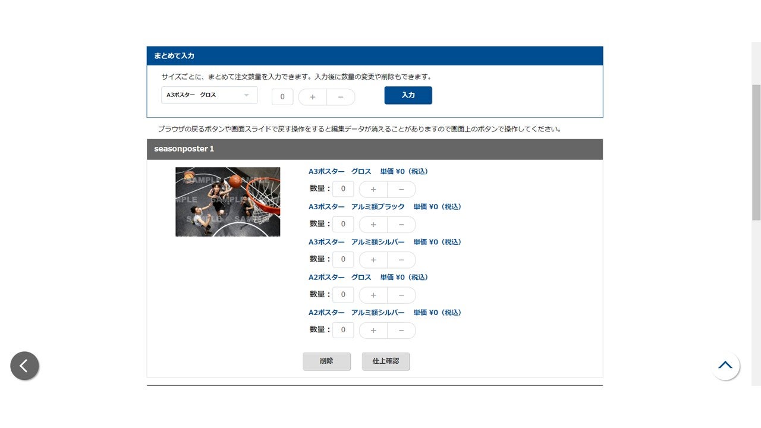
Task: Click the round back arrow button
Action: coord(24,366)
